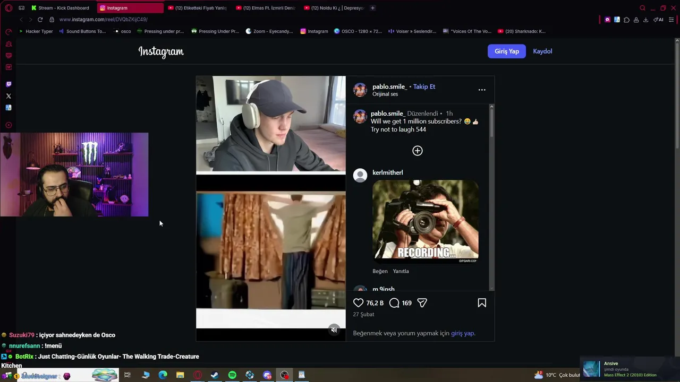Open the Opera GX Corner gamepad icon
Viewport: 680px width, 382px height.
(22, 8)
